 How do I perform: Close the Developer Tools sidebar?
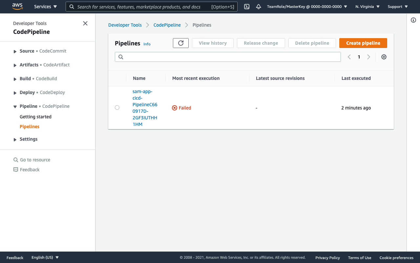(85, 23)
